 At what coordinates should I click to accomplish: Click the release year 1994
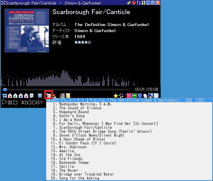coord(80,37)
